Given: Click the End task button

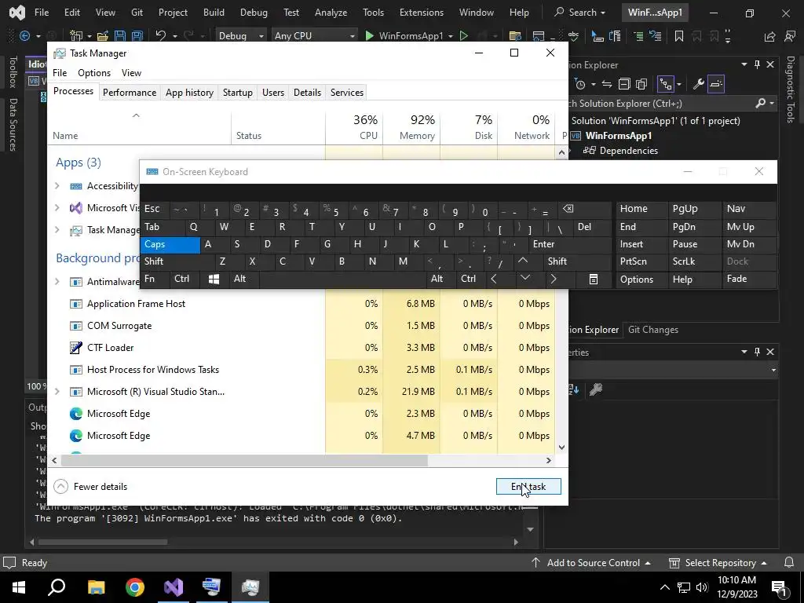Looking at the screenshot, I should 528,487.
